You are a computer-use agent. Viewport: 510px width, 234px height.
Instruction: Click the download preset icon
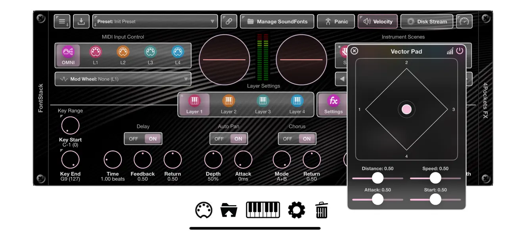click(81, 21)
